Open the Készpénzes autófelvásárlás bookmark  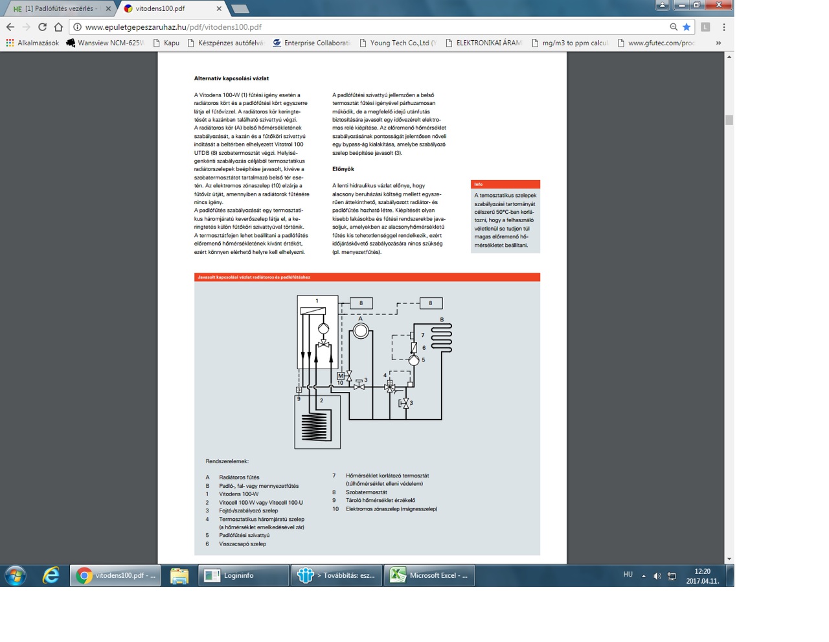coord(225,43)
